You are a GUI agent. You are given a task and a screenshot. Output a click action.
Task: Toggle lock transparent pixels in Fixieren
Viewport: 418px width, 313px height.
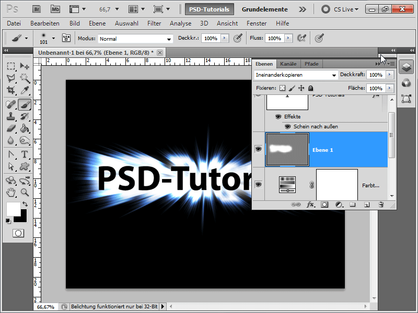(282, 89)
